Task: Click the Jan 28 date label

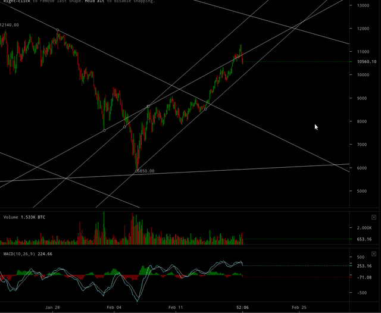Action: click(52, 308)
